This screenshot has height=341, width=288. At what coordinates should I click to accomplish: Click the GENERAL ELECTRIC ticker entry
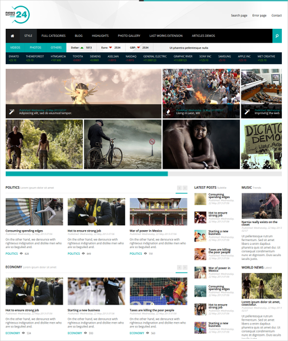[155, 58]
